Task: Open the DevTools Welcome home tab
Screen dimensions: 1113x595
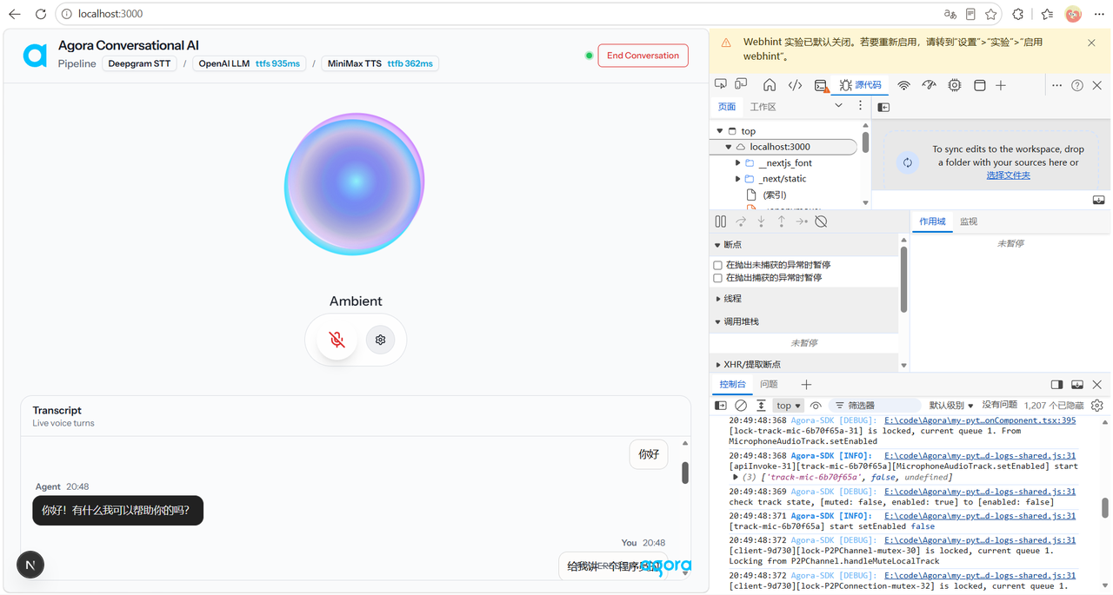Action: 770,85
